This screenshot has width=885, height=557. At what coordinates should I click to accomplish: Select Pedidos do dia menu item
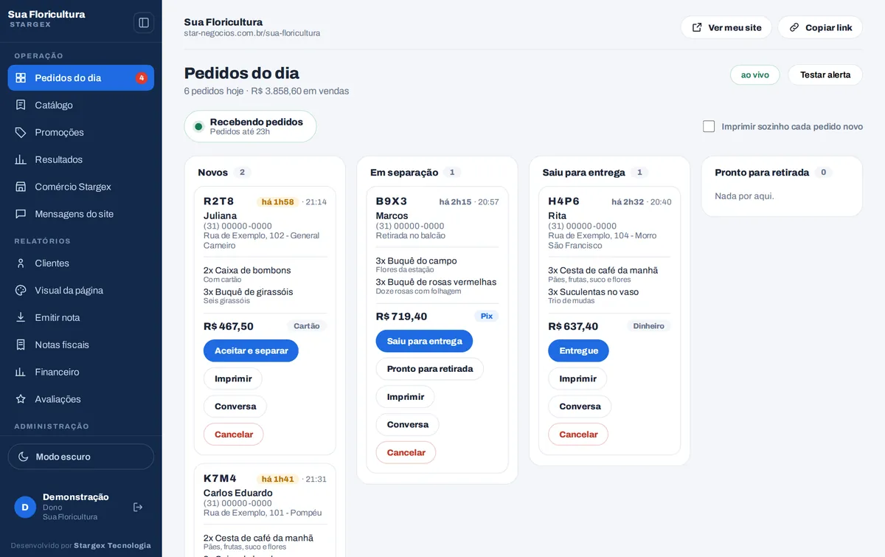tap(81, 77)
